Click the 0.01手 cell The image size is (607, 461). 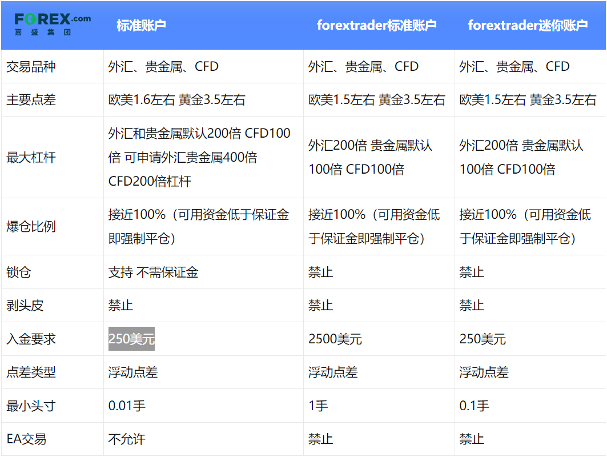click(x=127, y=406)
